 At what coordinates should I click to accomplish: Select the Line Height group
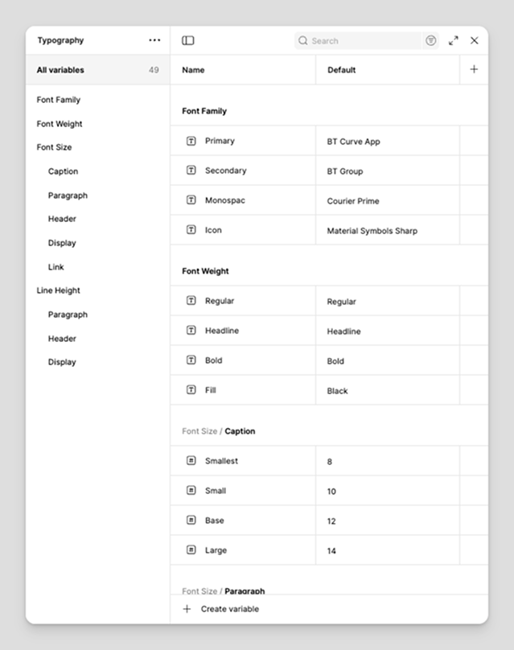tap(59, 290)
